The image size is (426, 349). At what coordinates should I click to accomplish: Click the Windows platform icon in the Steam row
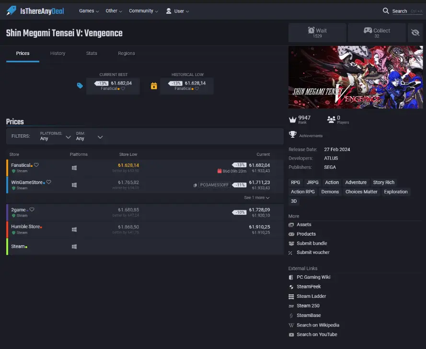74,247
